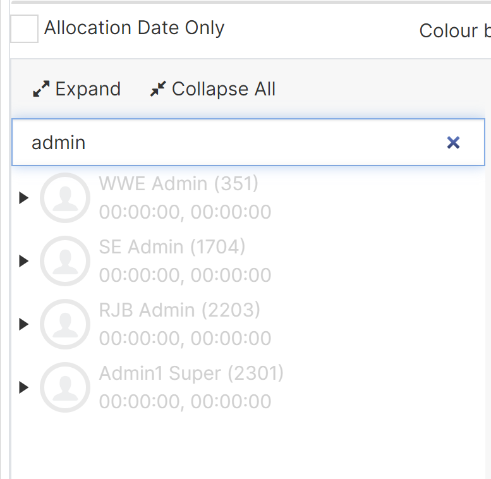Click the RJB Admin avatar icon
491x479 pixels.
[65, 324]
